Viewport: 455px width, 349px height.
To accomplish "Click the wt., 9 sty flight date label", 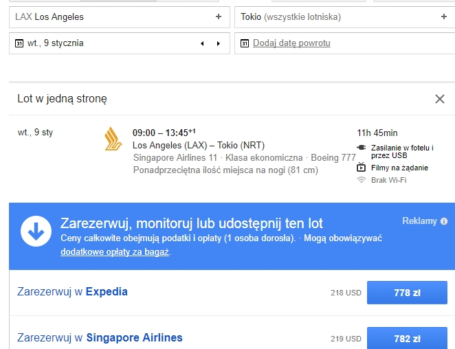I will point(35,133).
